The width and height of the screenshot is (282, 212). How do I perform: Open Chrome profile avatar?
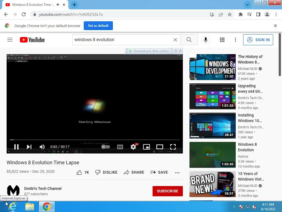pyautogui.click(x=267, y=14)
